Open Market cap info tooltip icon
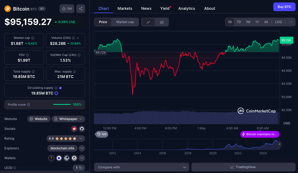Viewport: 298px width, 173px height. pyautogui.click(x=33, y=38)
